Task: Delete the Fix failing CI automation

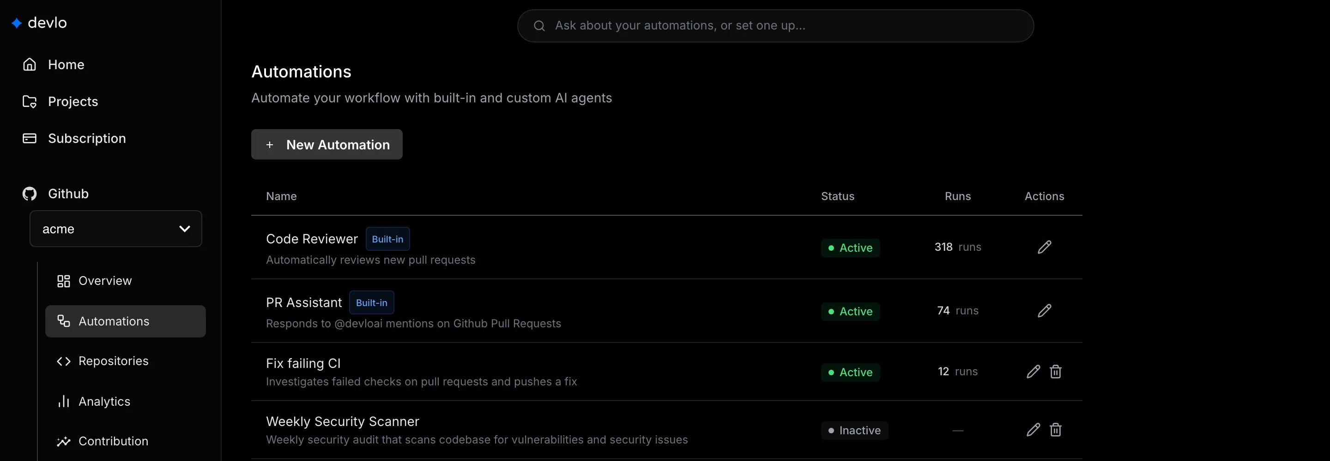Action: tap(1055, 371)
